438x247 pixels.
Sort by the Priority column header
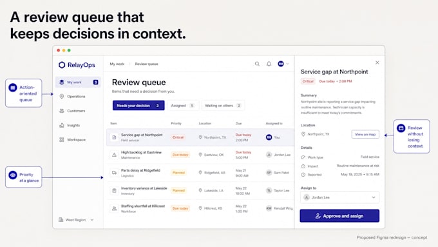coord(176,123)
